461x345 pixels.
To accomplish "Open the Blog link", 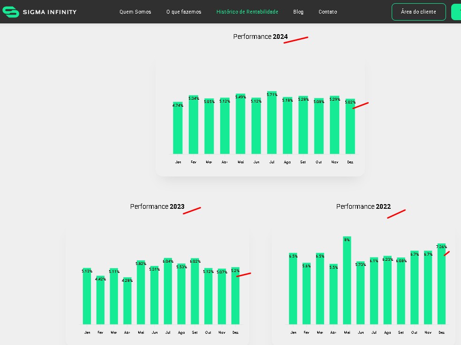I will pyautogui.click(x=298, y=12).
